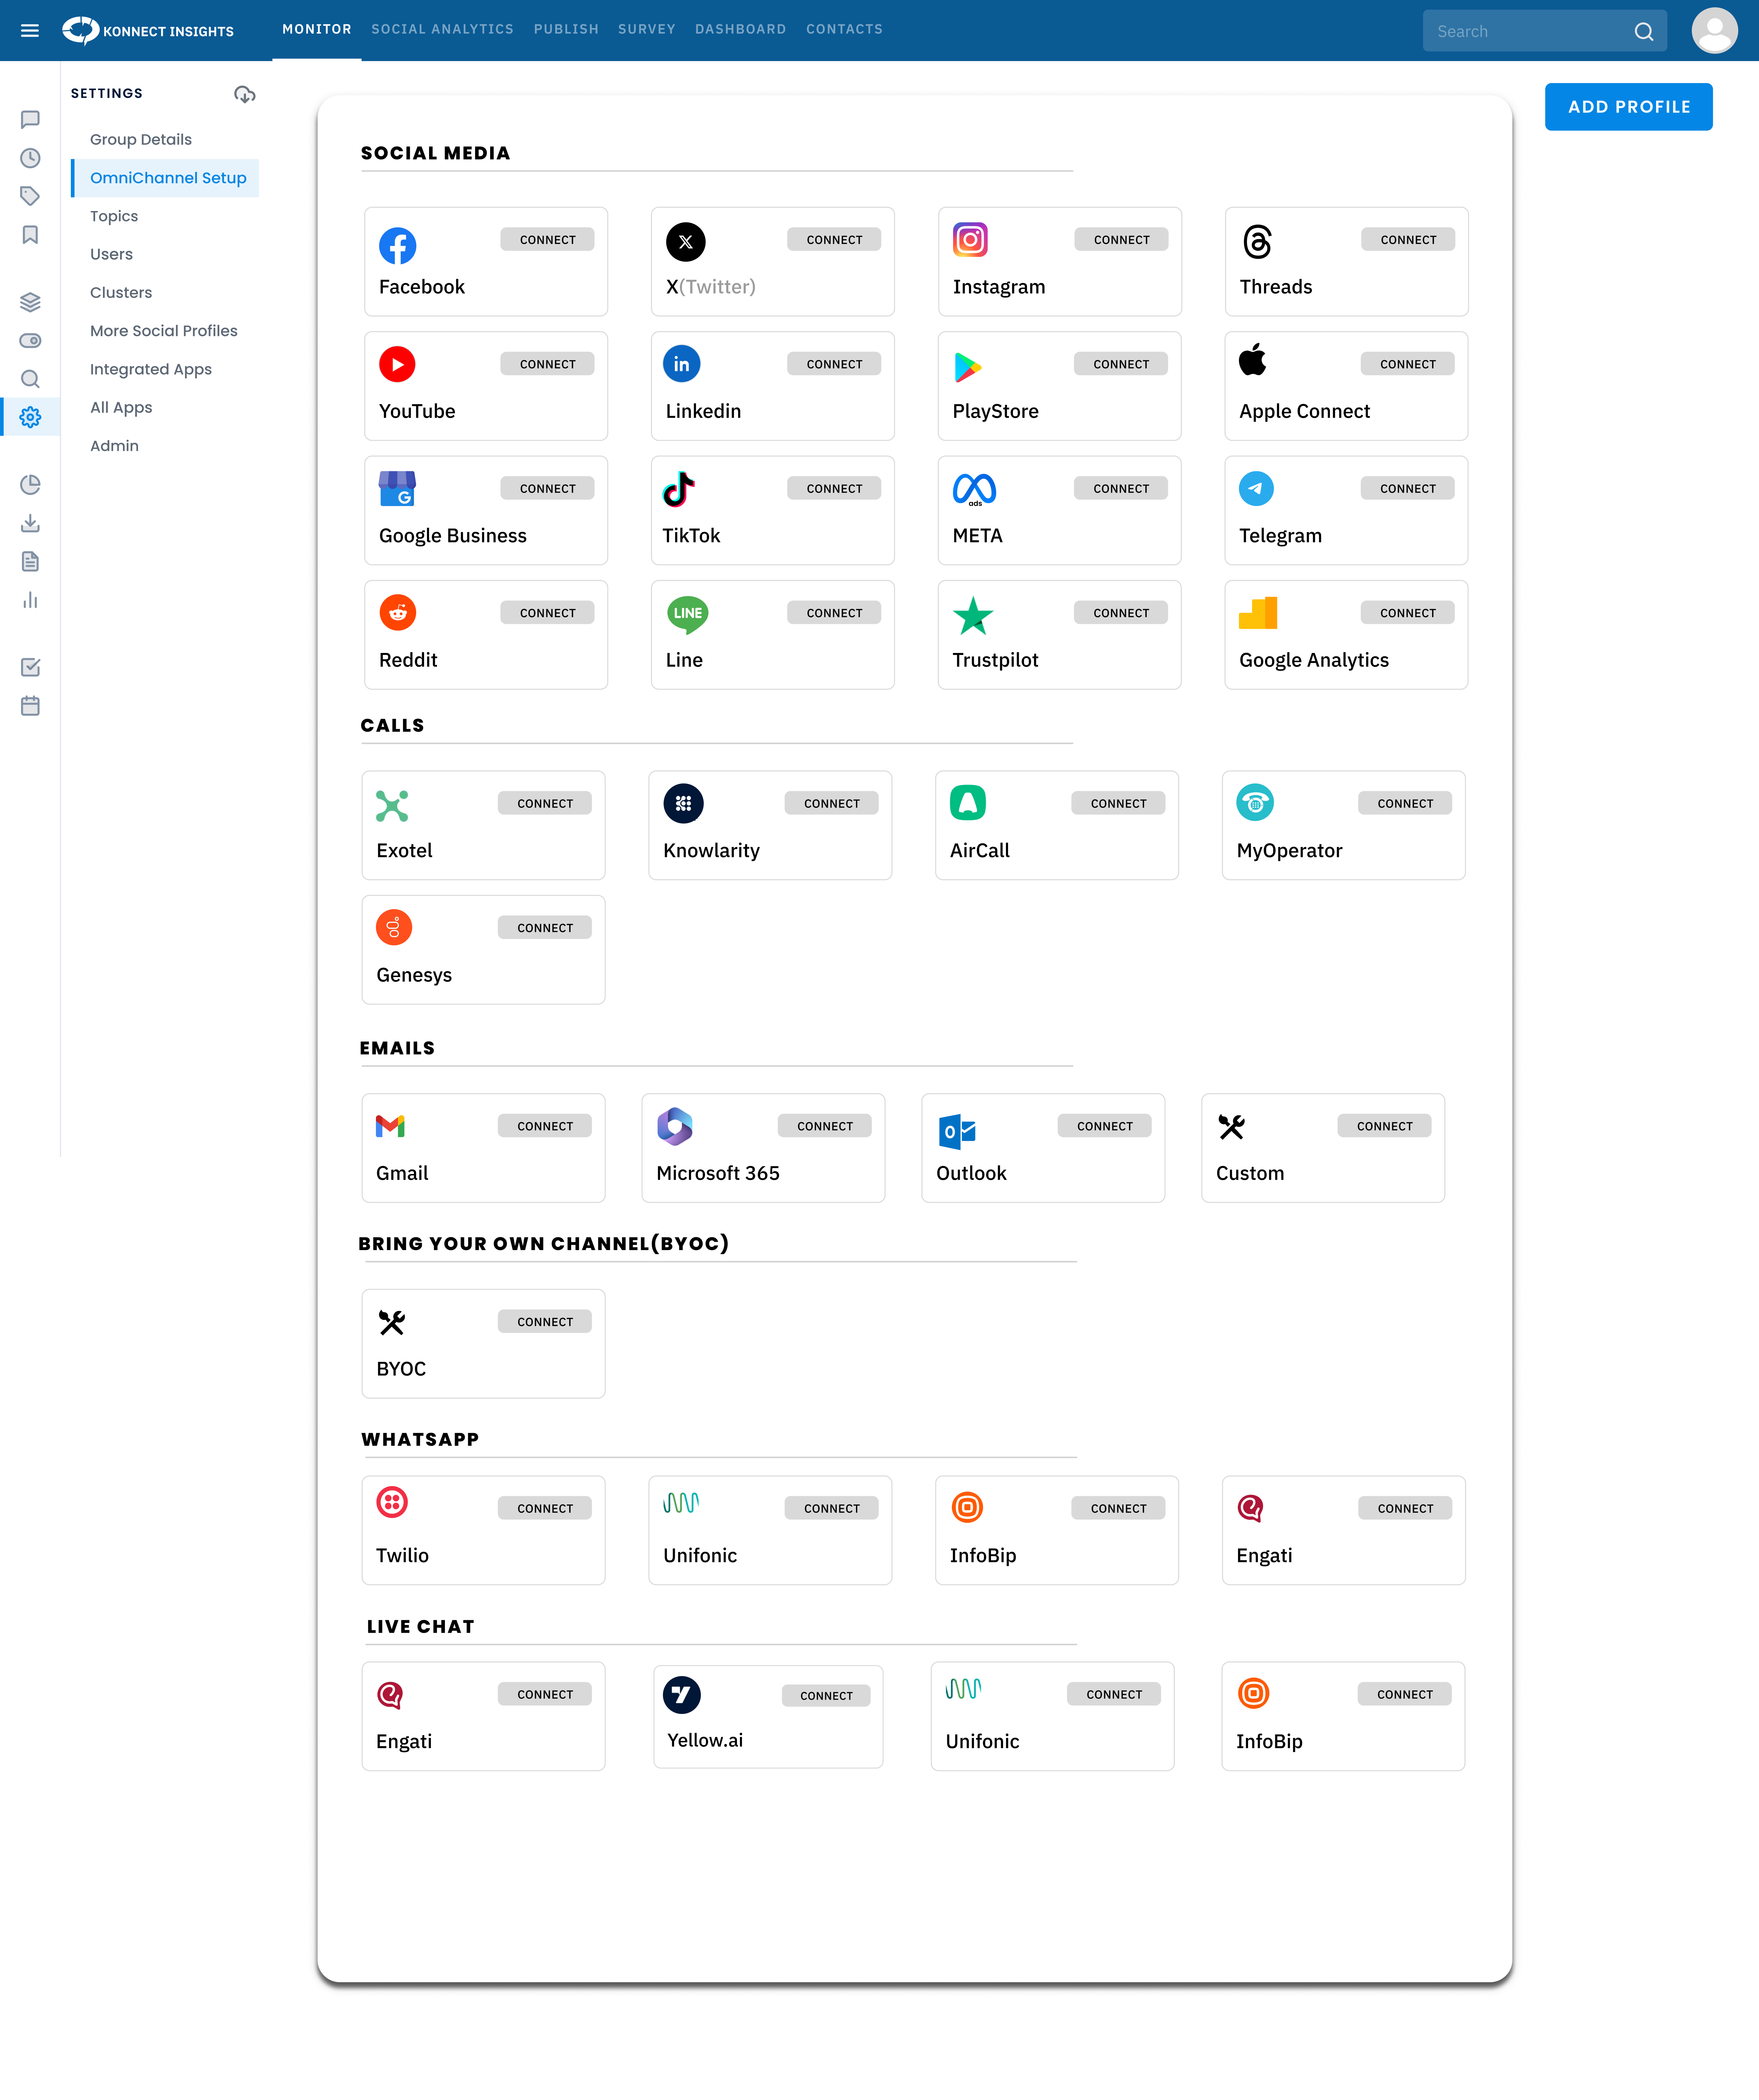Open the search sidebar icon
This screenshot has height=2100, width=1759.
click(x=30, y=379)
